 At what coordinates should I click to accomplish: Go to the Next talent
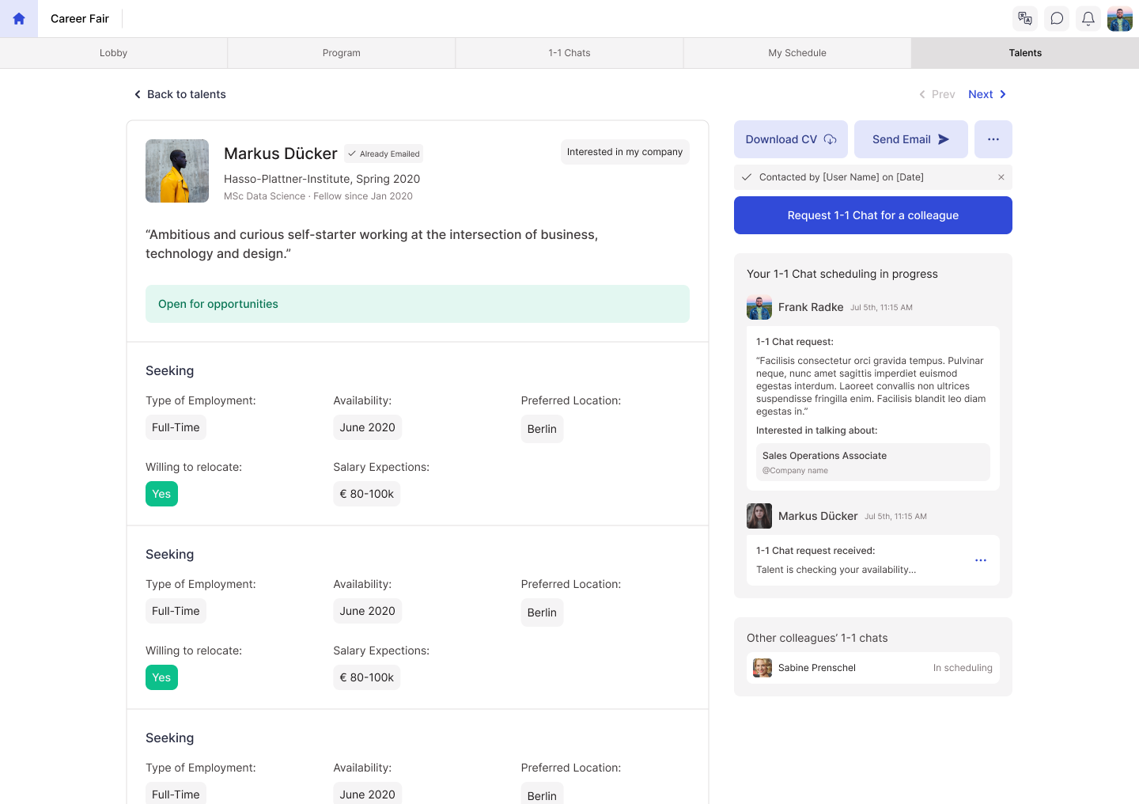click(987, 94)
